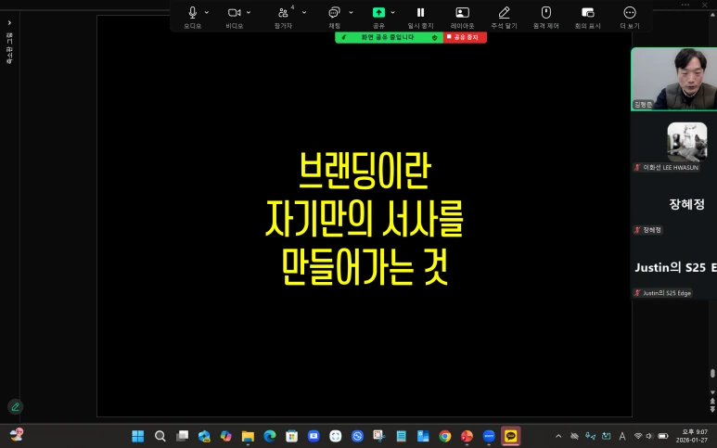Open the volume tray icon
The width and height of the screenshot is (717, 448).
coord(649,436)
